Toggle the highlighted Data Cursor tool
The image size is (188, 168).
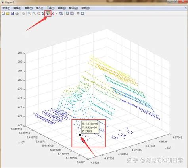click(x=48, y=13)
